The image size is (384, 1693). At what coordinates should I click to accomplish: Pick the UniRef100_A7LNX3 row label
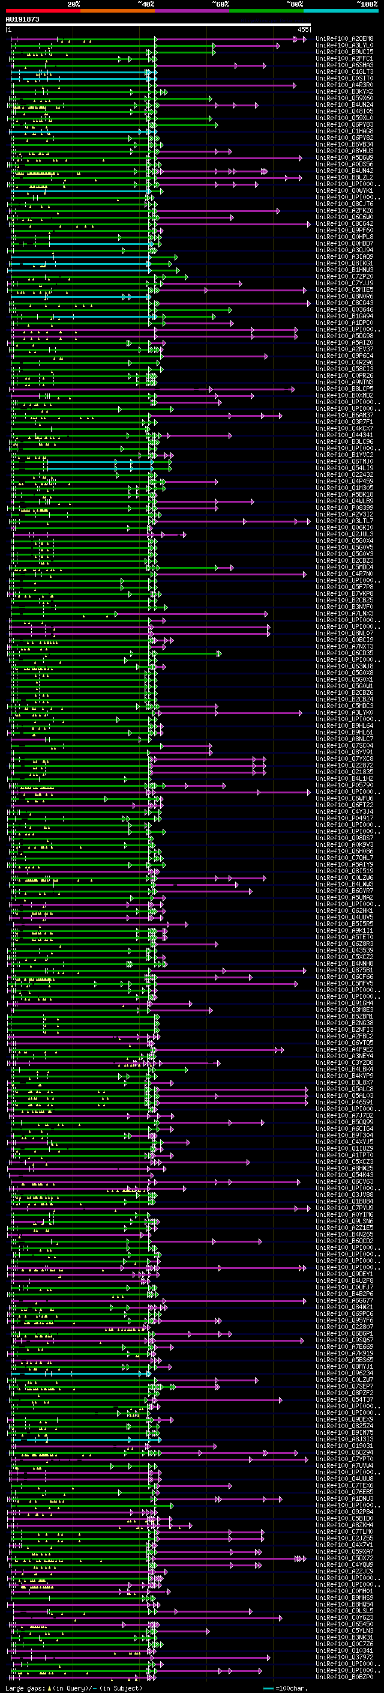[344, 613]
